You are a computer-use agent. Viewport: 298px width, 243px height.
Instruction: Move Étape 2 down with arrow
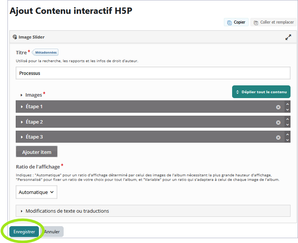point(288,125)
